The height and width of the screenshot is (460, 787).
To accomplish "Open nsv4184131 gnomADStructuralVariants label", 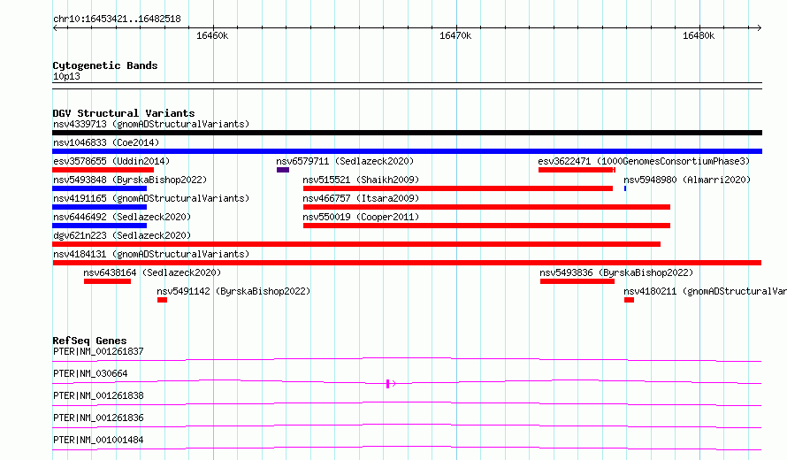I will click(151, 254).
